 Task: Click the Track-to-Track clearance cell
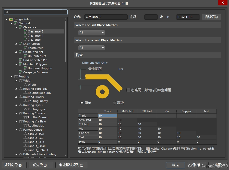pos(108,116)
